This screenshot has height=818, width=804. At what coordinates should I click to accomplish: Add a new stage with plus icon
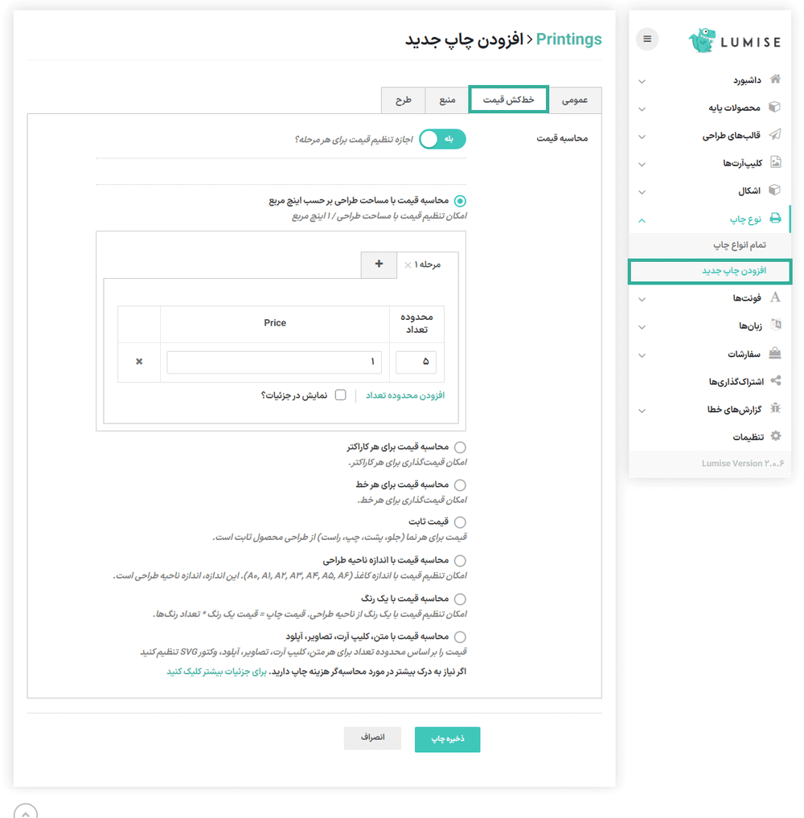(x=379, y=264)
